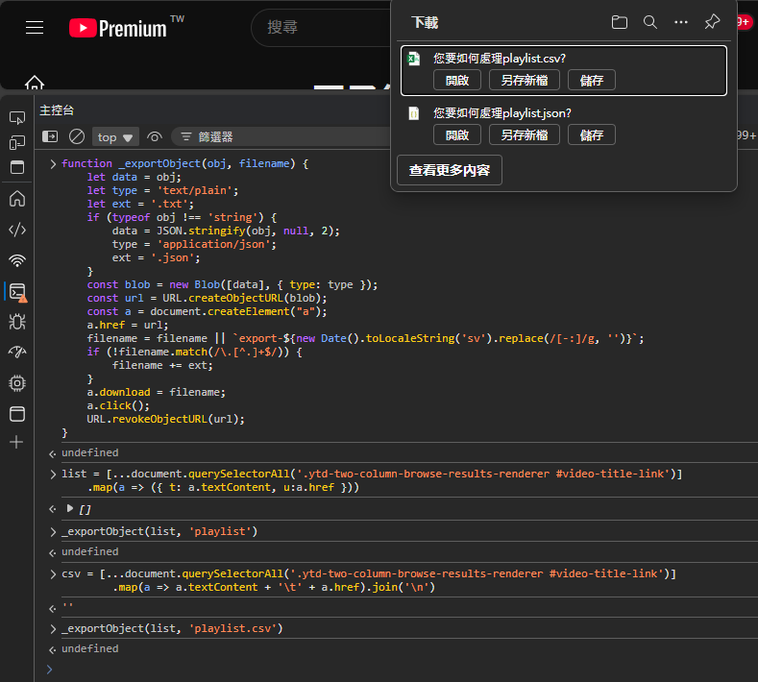
Task: Open the Memory chip panel icon
Action: (x=16, y=383)
